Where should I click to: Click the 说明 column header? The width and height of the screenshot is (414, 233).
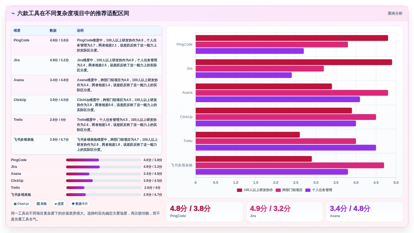[x=80, y=30]
